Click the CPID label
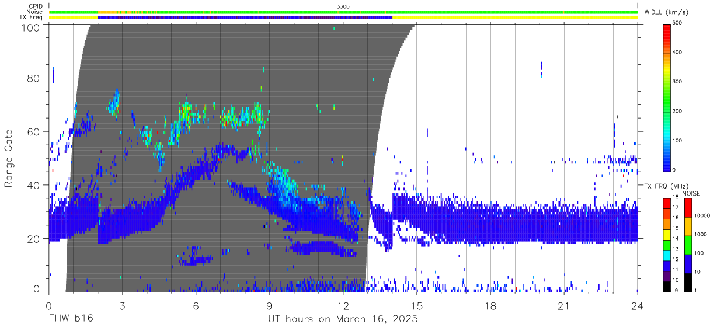 click(x=36, y=6)
